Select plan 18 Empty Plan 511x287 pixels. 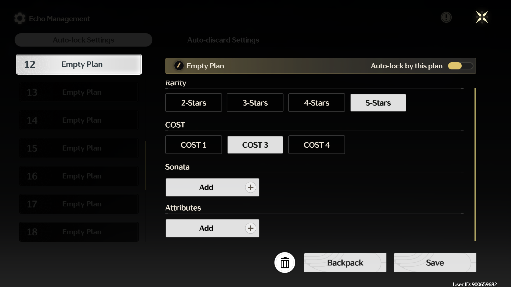79,232
